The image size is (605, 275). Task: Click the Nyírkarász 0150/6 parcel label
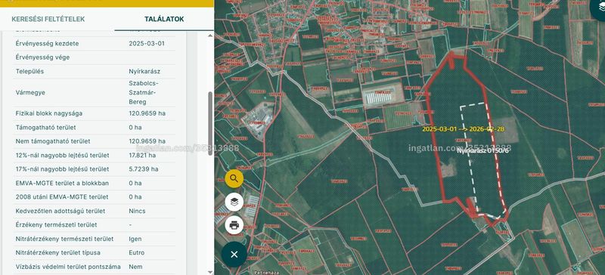pyautogui.click(x=482, y=151)
